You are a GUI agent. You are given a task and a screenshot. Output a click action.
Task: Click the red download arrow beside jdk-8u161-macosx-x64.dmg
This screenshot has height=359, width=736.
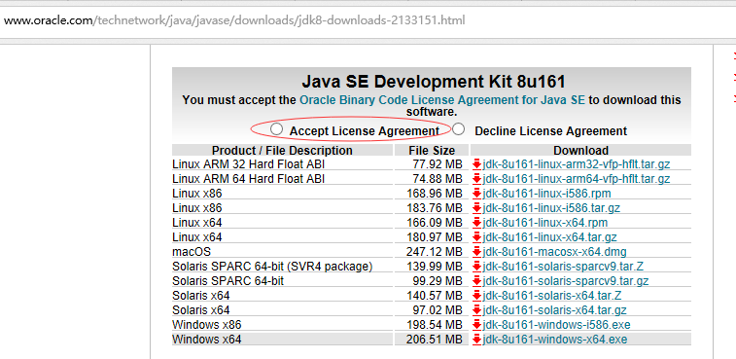[x=477, y=252]
